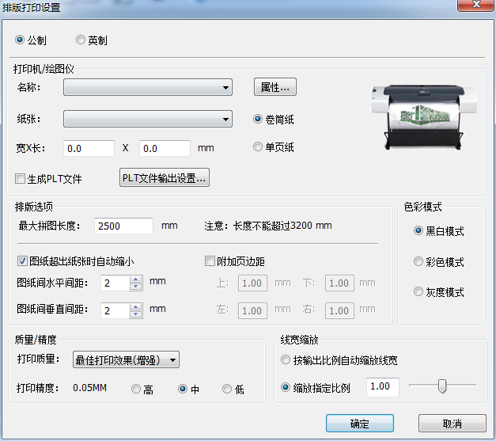Enable the 生成PLT文件 checkbox
The width and height of the screenshot is (496, 441).
tap(21, 179)
